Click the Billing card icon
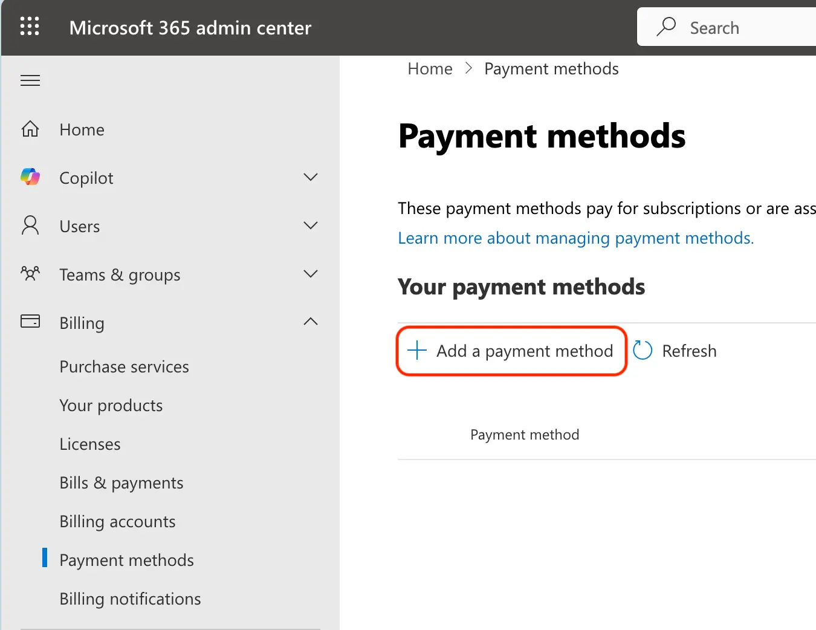 click(30, 321)
